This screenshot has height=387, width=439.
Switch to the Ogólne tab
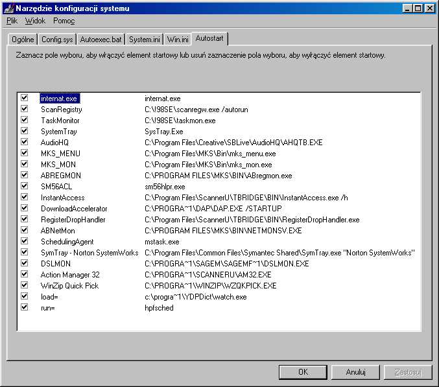pos(23,40)
